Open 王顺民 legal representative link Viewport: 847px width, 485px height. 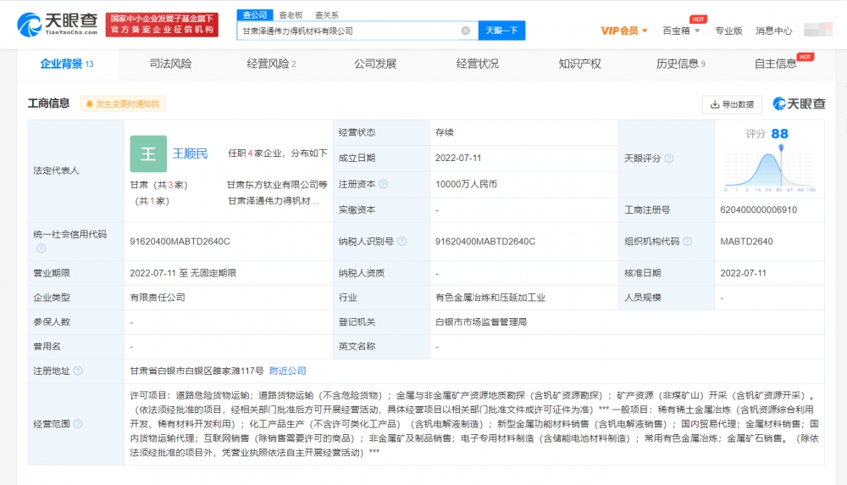190,154
